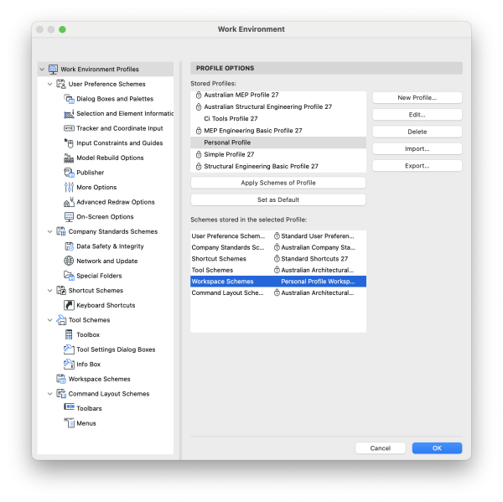Image resolution: width=503 pixels, height=502 pixels.
Task: Open the Special Folders icon
Action: coord(70,276)
